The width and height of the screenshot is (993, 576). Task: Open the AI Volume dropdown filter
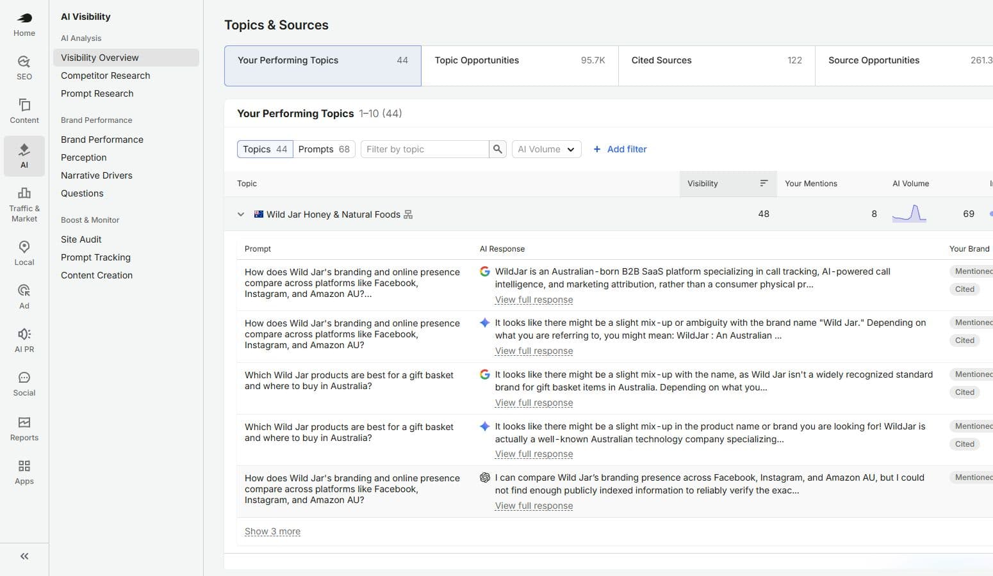click(x=546, y=149)
